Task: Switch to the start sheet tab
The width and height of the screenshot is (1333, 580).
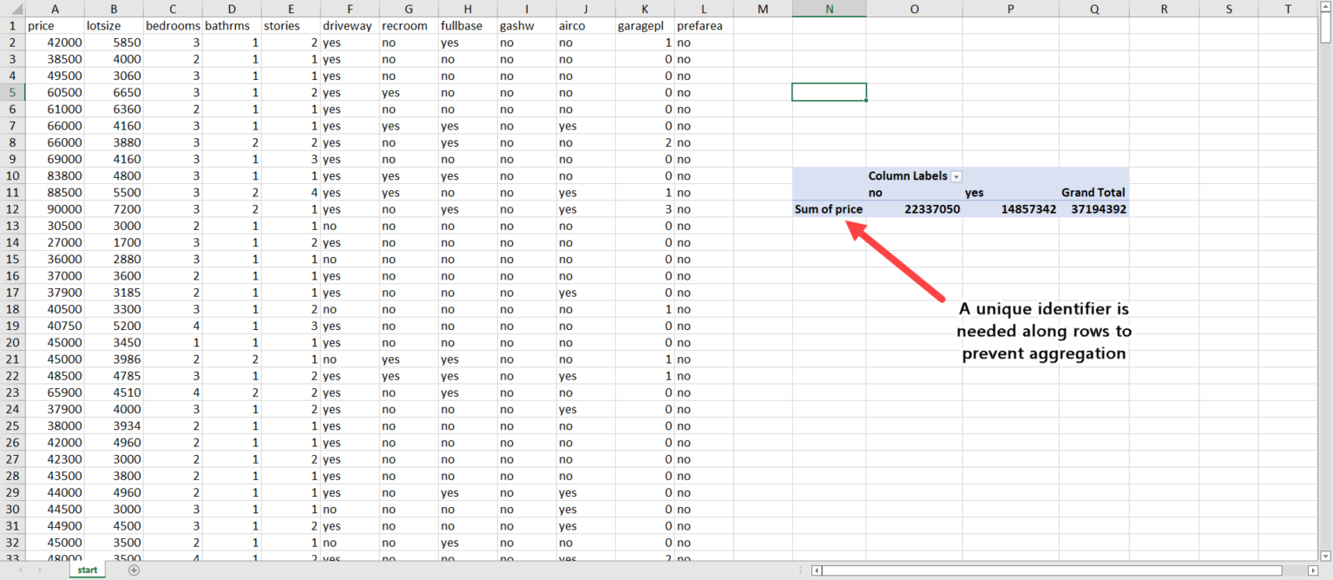Action: (87, 570)
